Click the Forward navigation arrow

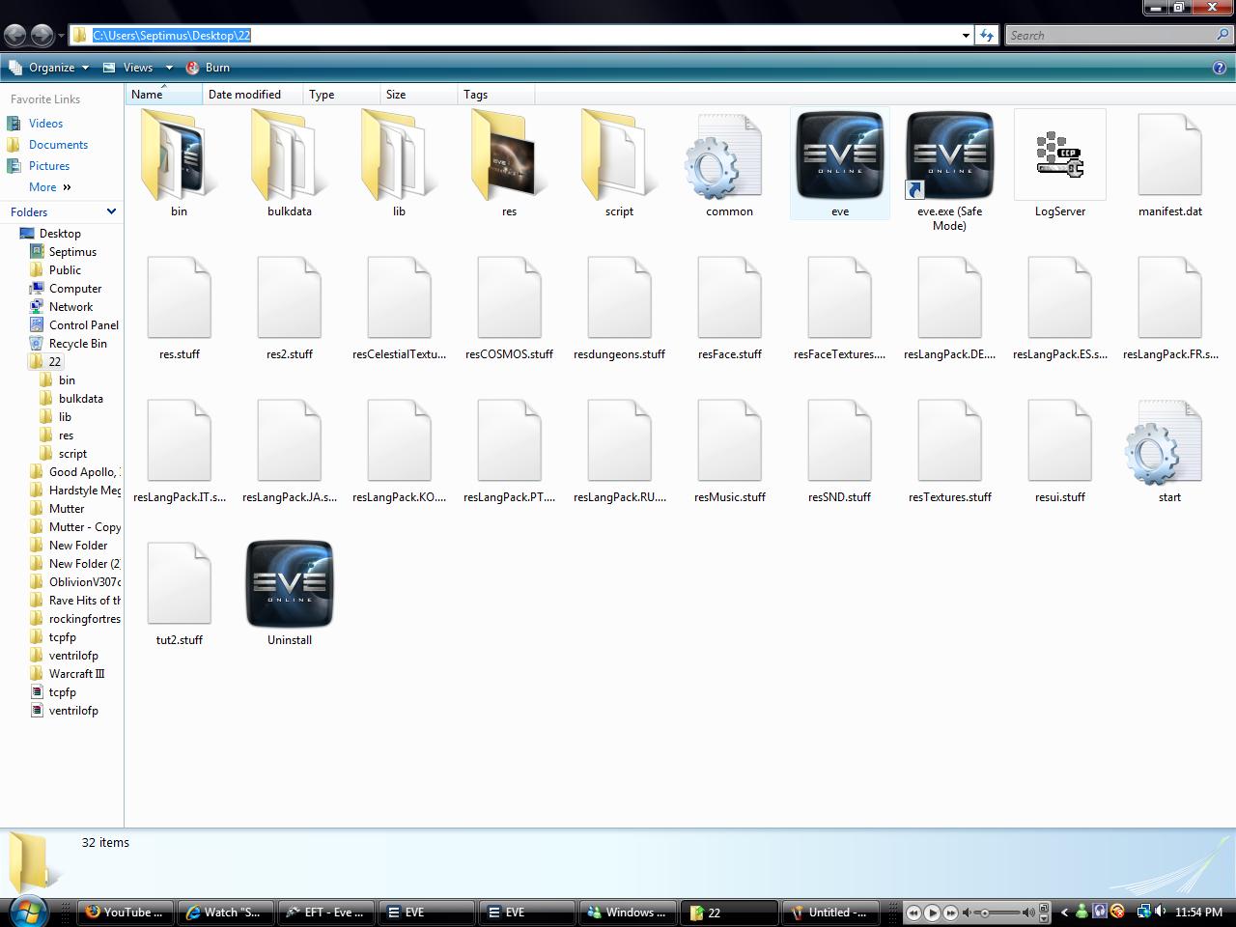tap(42, 36)
